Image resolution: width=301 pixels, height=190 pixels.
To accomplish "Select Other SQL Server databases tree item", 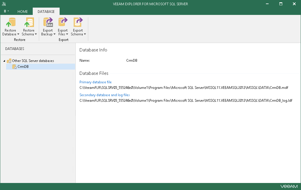I will point(33,61).
